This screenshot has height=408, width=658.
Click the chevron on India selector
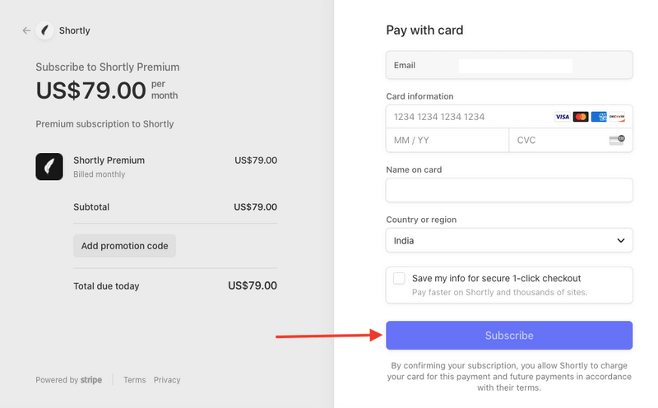pyautogui.click(x=620, y=241)
